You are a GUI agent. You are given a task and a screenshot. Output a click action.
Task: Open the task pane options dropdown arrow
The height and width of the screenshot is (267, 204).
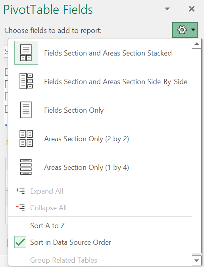tap(167, 9)
